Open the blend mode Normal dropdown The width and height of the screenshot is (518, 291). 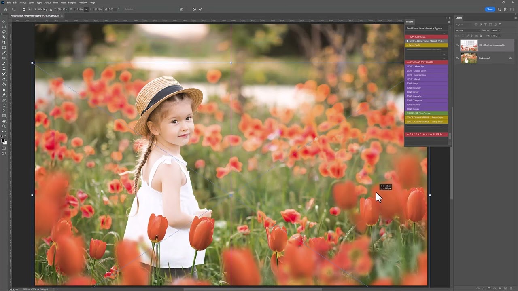(x=468, y=30)
